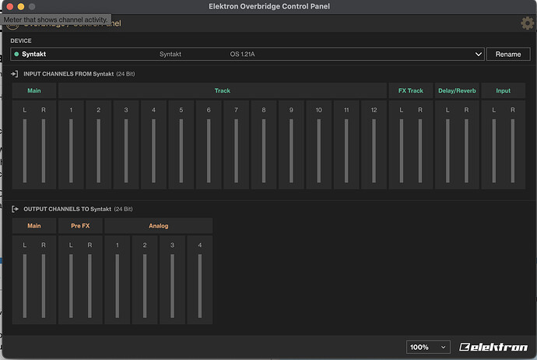
Task: Close the Overbridge Control Panel window
Action: point(10,6)
